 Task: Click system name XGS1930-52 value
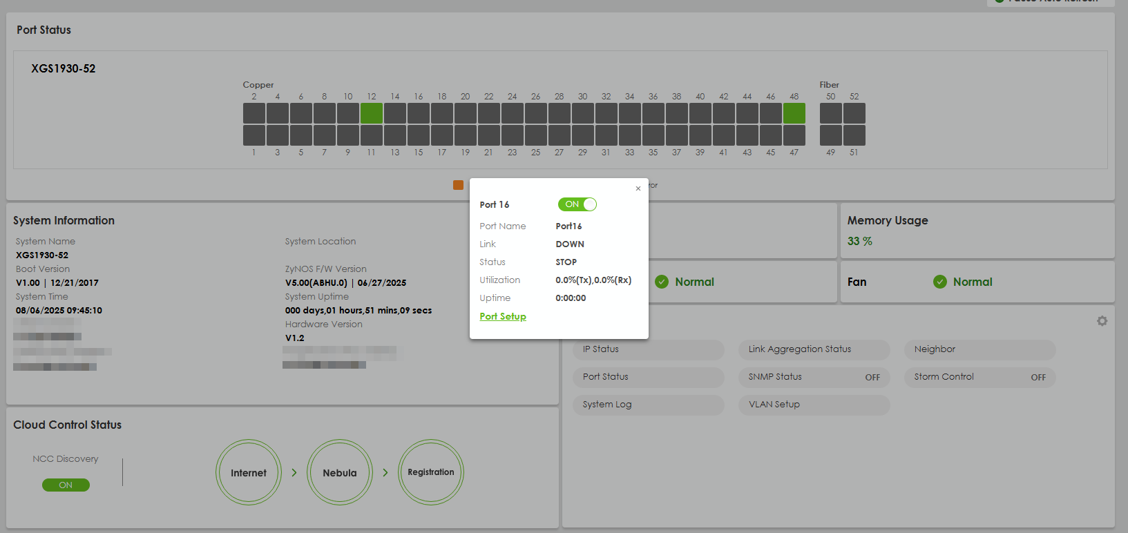(x=42, y=255)
